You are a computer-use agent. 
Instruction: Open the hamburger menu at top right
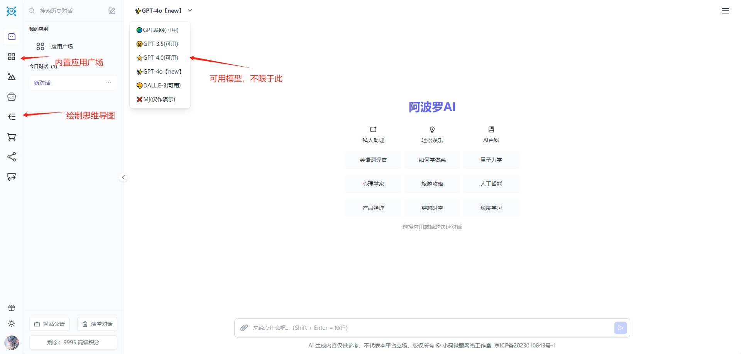tap(726, 11)
